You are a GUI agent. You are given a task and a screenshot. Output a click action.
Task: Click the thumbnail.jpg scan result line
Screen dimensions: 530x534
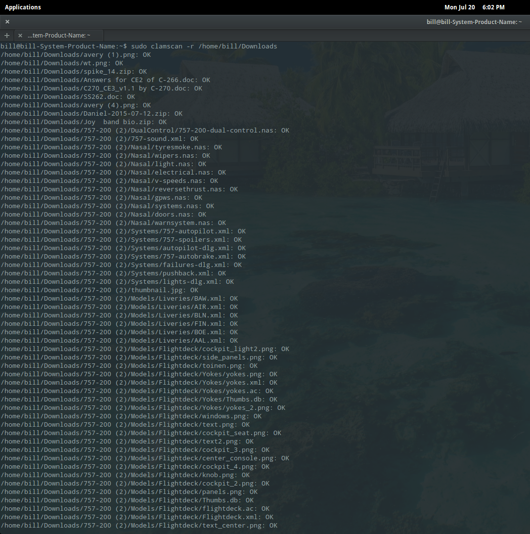[99, 290]
